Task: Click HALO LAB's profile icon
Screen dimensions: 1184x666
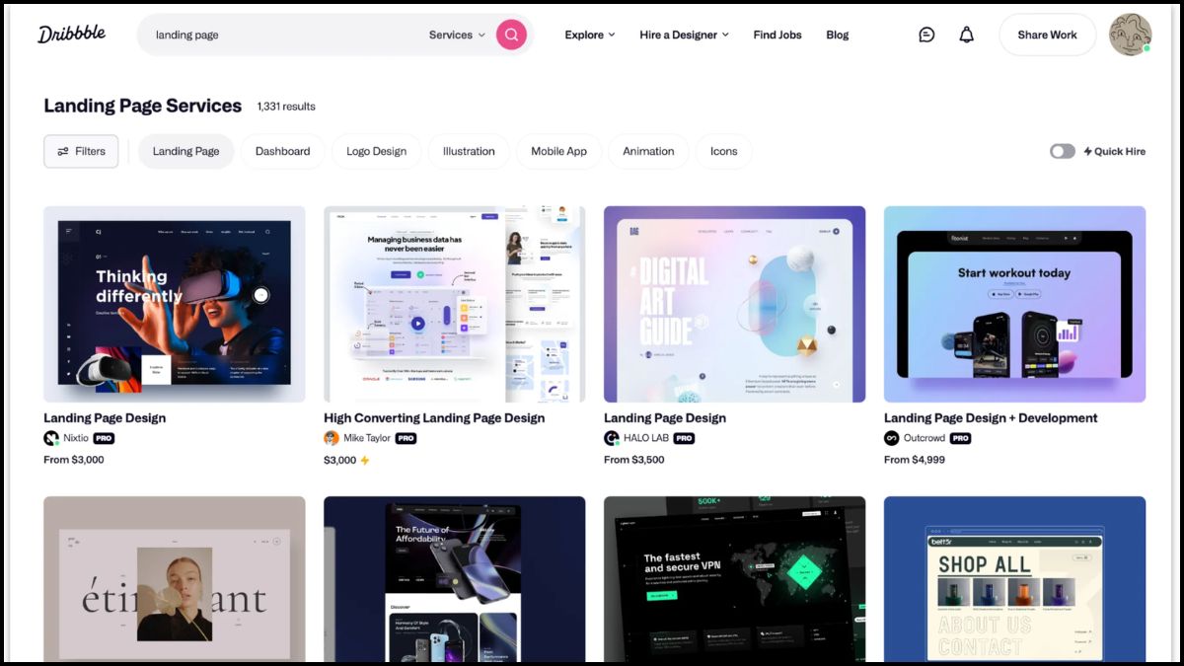Action: (612, 438)
